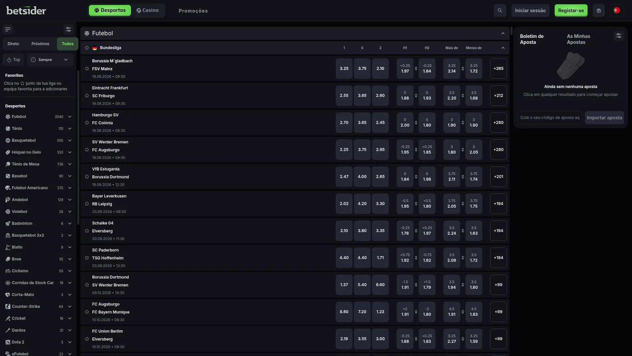Expand Ténis chevron in sidebar
The width and height of the screenshot is (632, 356).
[x=70, y=129]
